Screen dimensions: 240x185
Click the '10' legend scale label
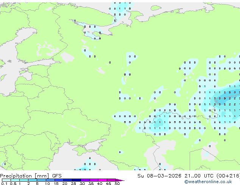tap(47, 183)
